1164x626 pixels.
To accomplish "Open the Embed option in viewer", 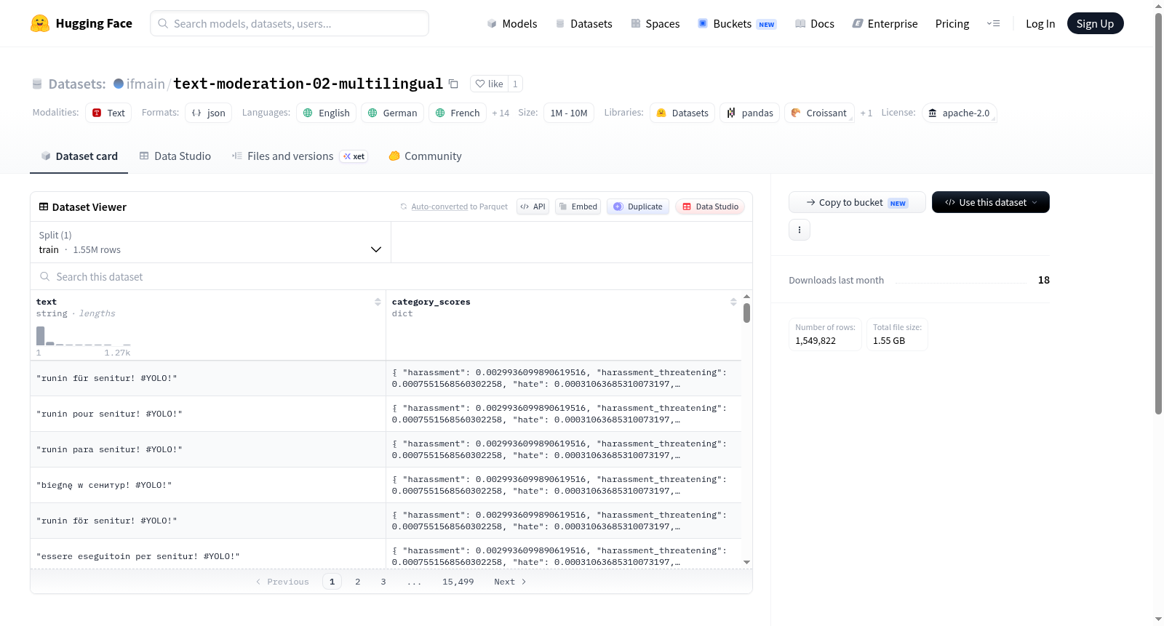I will [578, 206].
